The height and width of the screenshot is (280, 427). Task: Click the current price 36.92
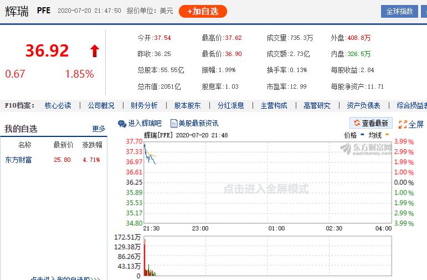click(47, 50)
